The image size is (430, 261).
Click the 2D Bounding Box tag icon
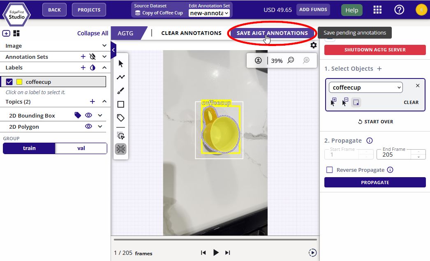click(78, 115)
